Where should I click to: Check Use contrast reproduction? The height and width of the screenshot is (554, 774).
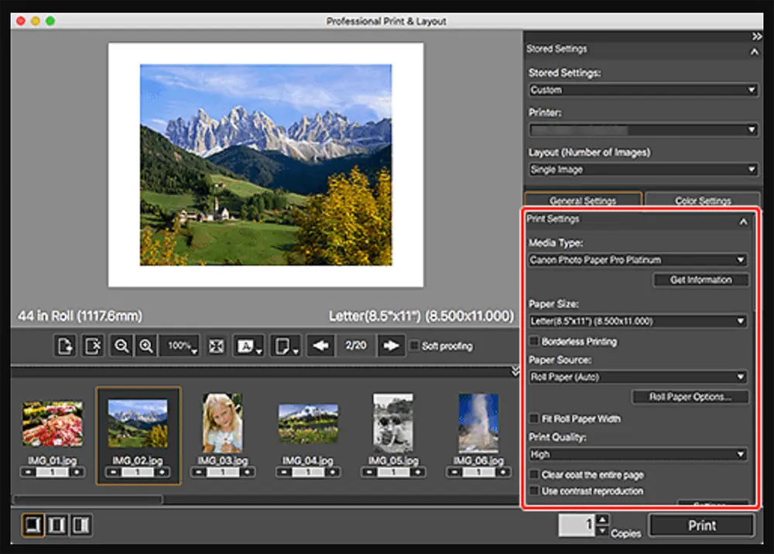[533, 491]
